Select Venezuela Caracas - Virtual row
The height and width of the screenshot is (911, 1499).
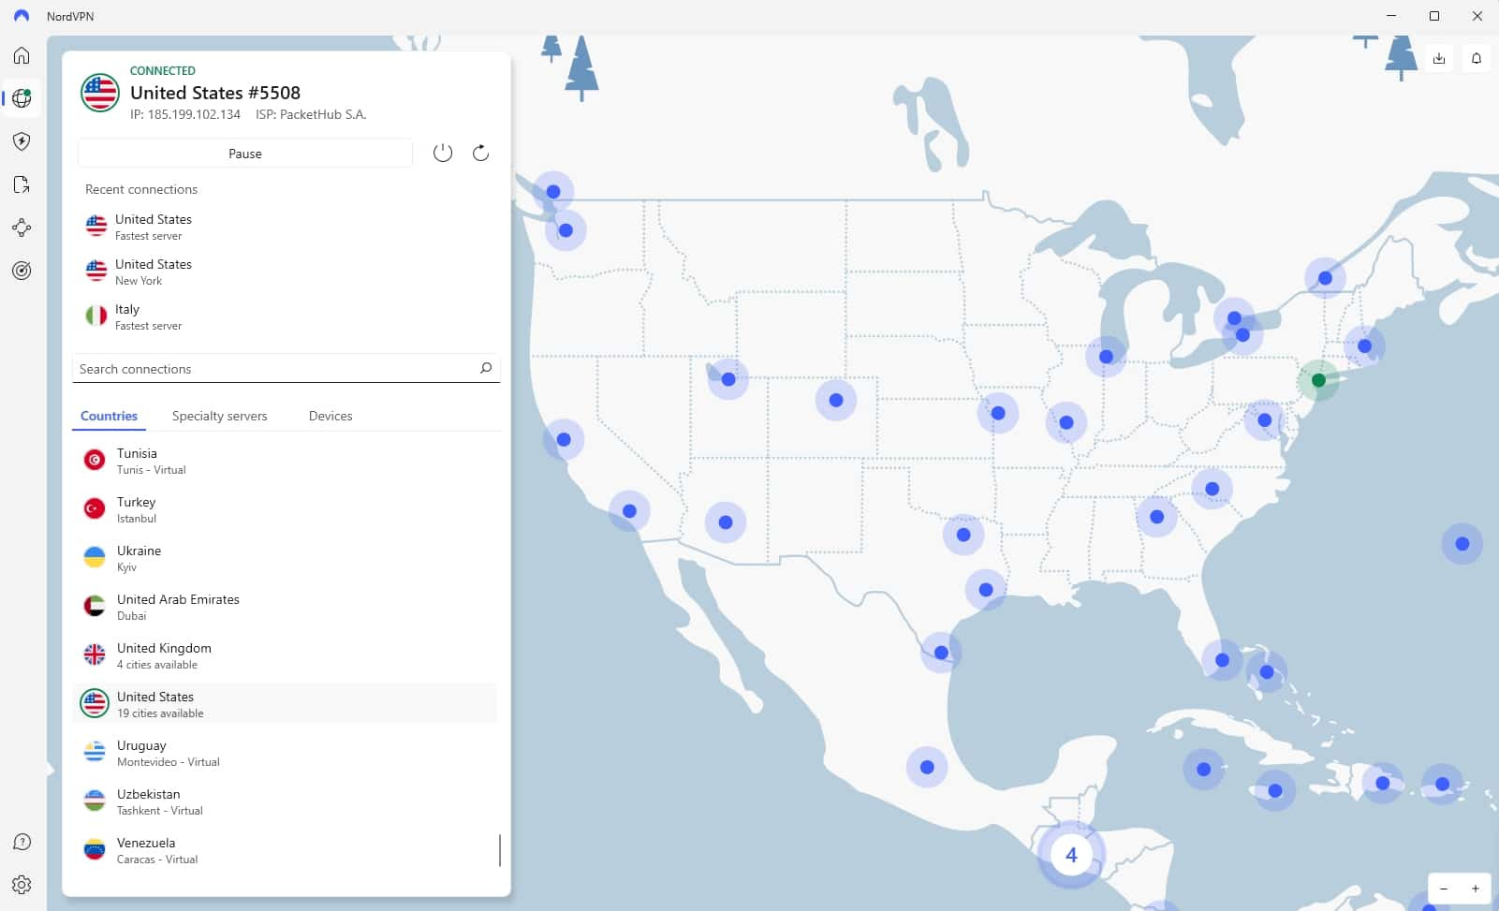tap(285, 850)
